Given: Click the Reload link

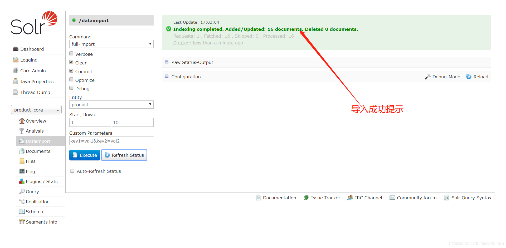Looking at the screenshot, I should pyautogui.click(x=481, y=77).
